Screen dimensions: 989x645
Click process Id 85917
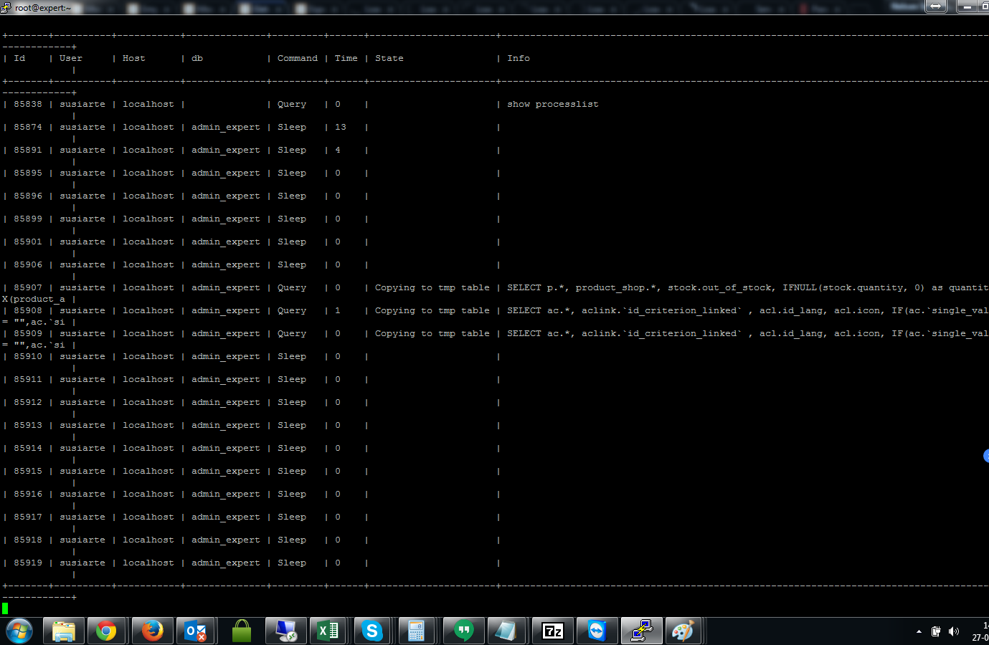(x=28, y=517)
